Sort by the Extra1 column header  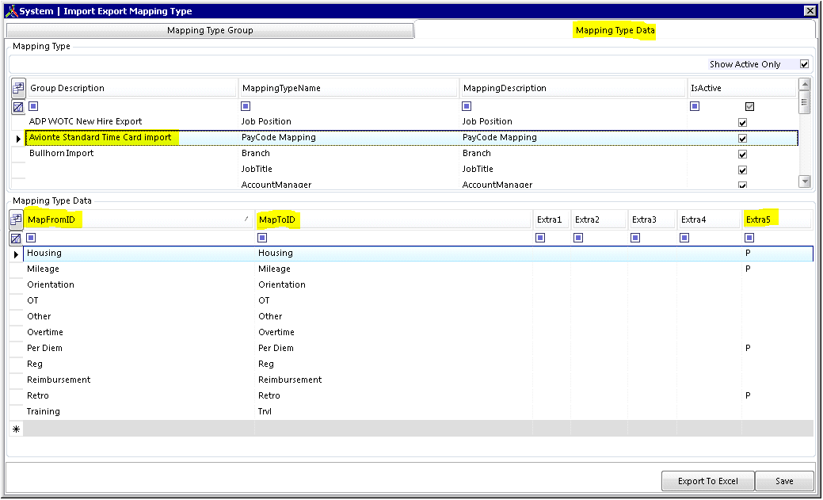pos(551,219)
